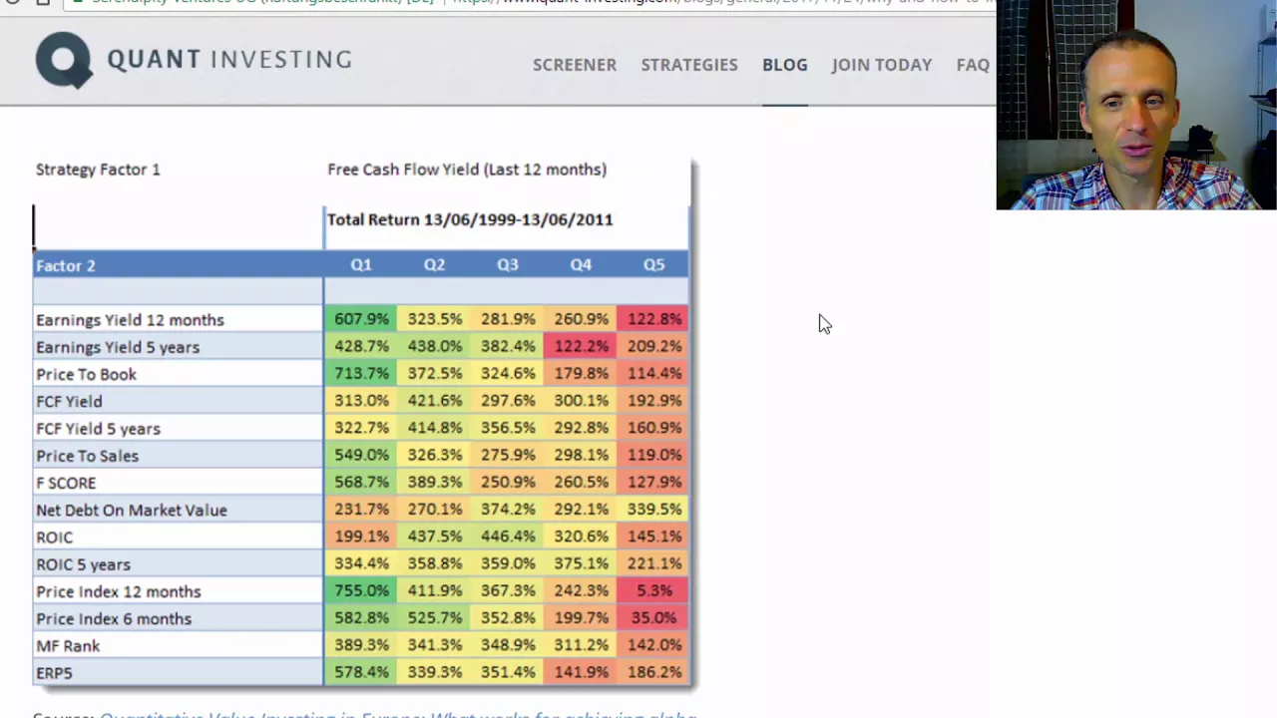Select Free Cash Flow Yield heading text
The image size is (1277, 718).
pyautogui.click(x=467, y=170)
